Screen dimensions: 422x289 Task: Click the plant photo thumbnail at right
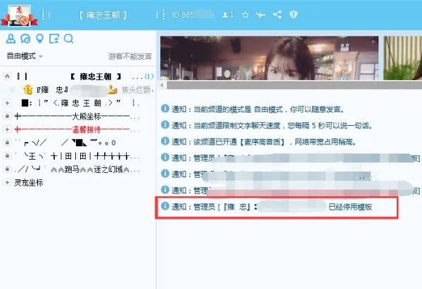pos(402,58)
